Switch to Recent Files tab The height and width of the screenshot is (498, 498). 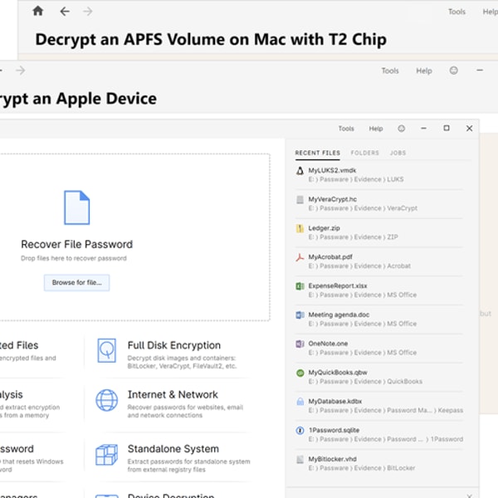pyautogui.click(x=318, y=153)
